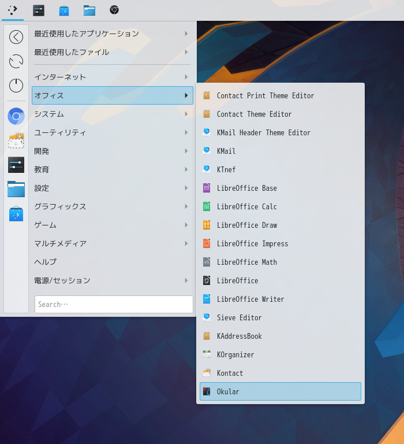
Task: Expand 最近使用したアプリケーション submenu arrow
Action: point(186,34)
